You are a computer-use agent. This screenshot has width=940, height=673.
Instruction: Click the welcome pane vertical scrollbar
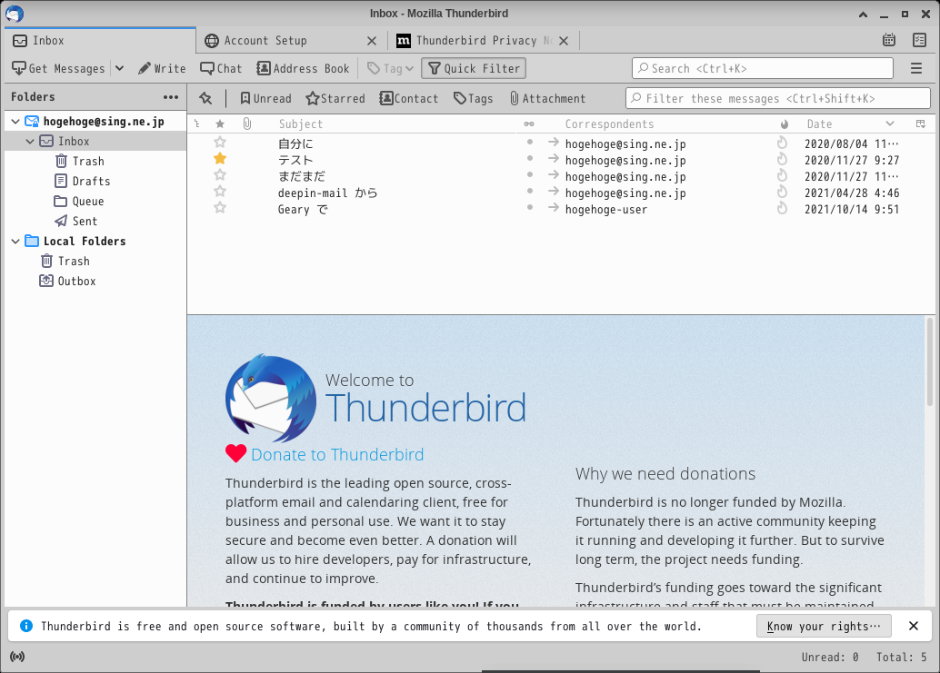pyautogui.click(x=930, y=363)
